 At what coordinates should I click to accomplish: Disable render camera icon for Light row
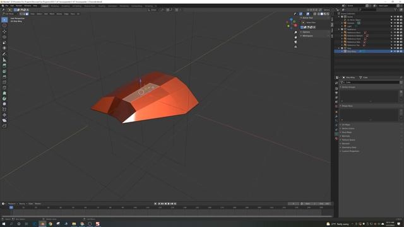[x=401, y=26]
